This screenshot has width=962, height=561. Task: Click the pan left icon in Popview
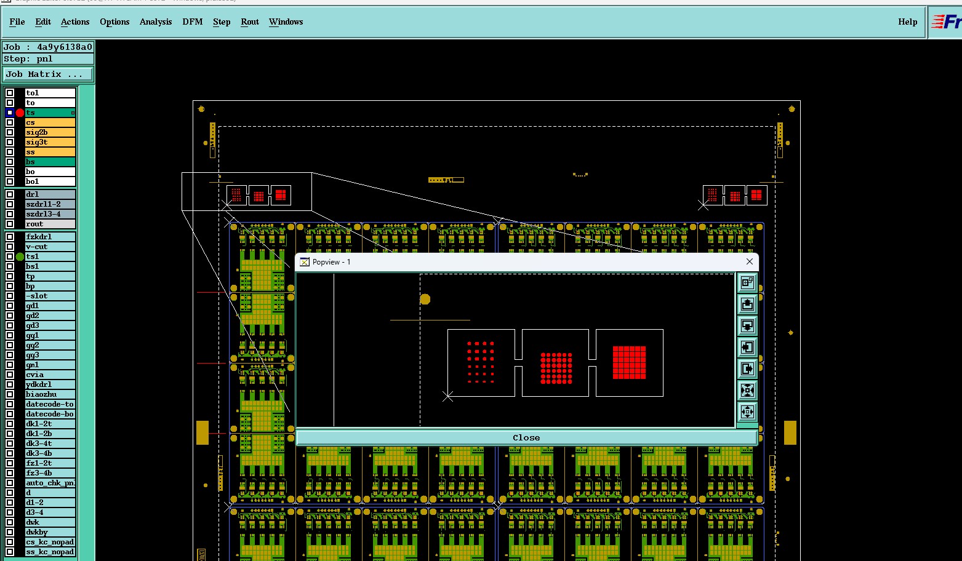[747, 347]
